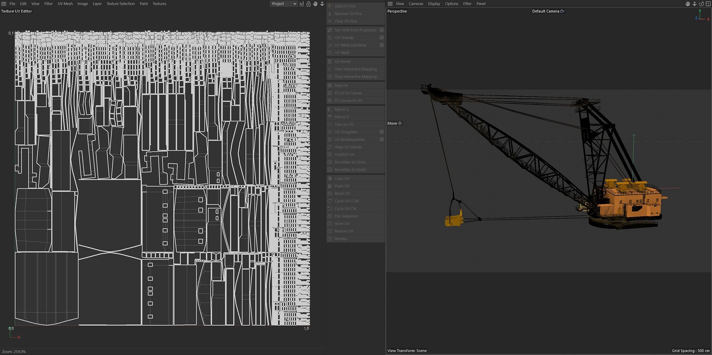This screenshot has height=355, width=712.
Task: Click the Unstitch UV icon
Action: coord(330,155)
